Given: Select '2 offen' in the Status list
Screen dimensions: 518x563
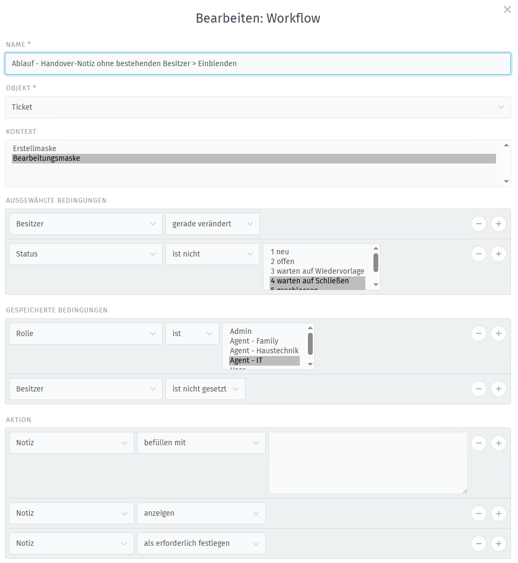Looking at the screenshot, I should pyautogui.click(x=283, y=261).
